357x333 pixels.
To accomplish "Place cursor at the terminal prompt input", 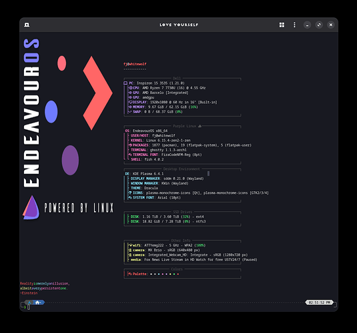I will click(29, 307).
